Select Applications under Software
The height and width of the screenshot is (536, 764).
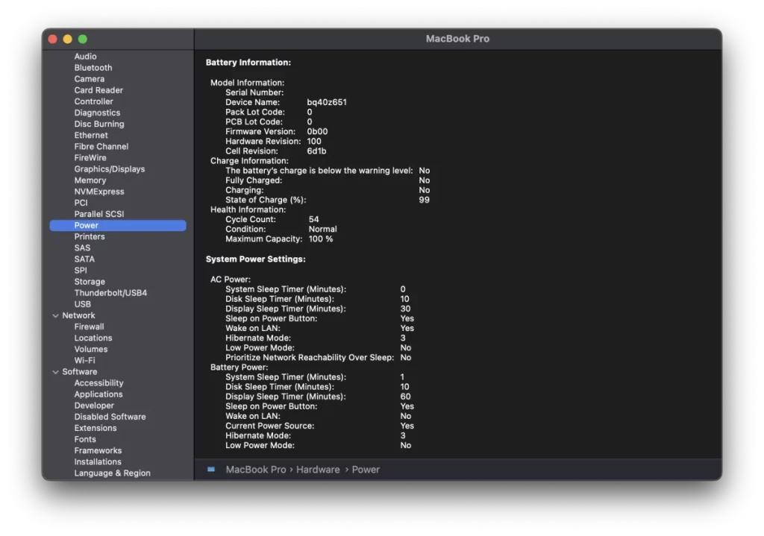tap(98, 394)
